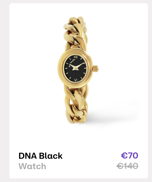The image size is (152, 182).
Task: Click the lower gold chain strap
Action: tap(76, 104)
